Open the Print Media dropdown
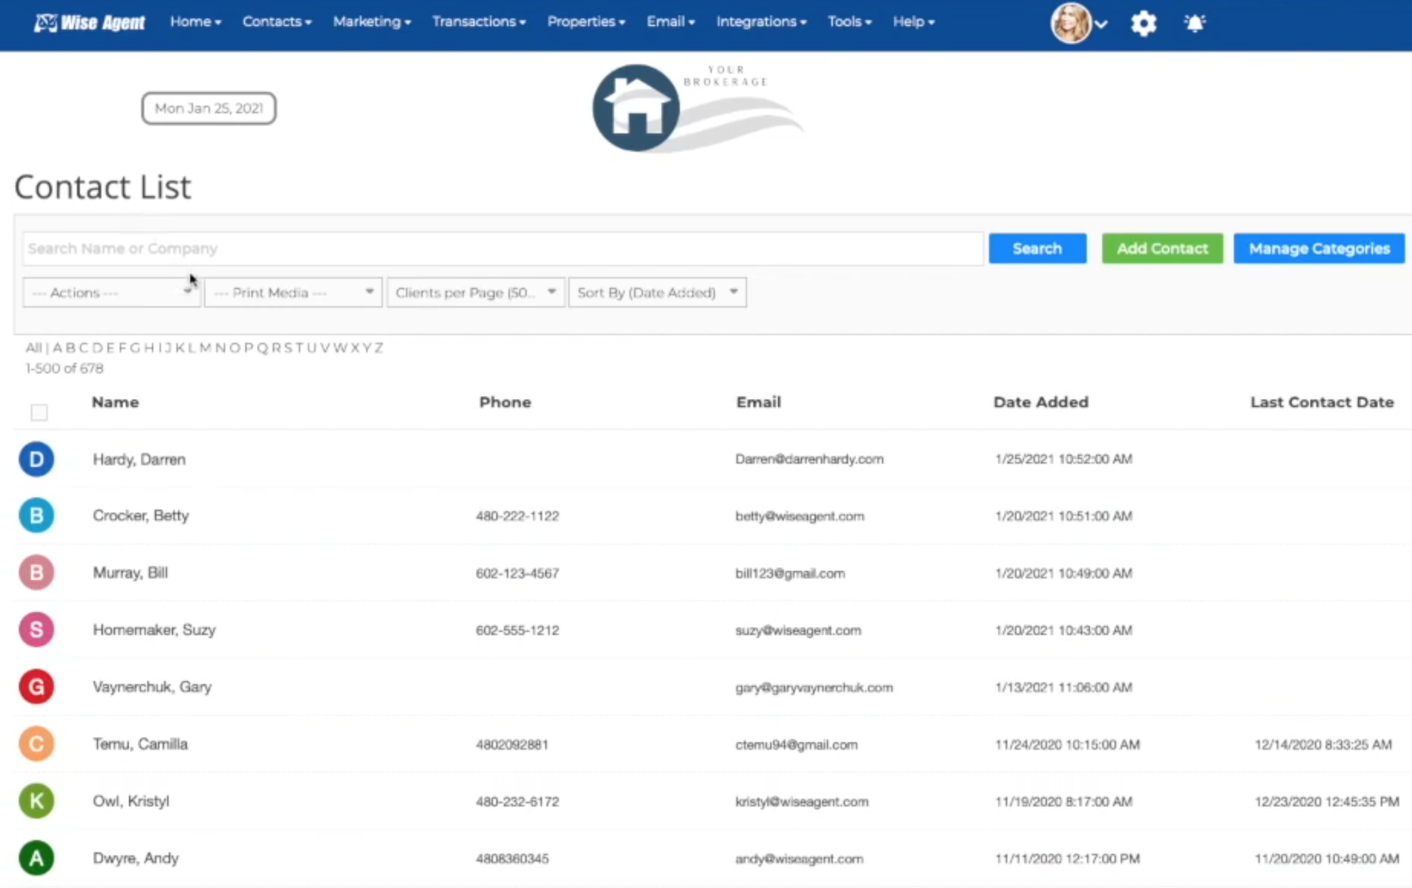1412x888 pixels. 293,292
